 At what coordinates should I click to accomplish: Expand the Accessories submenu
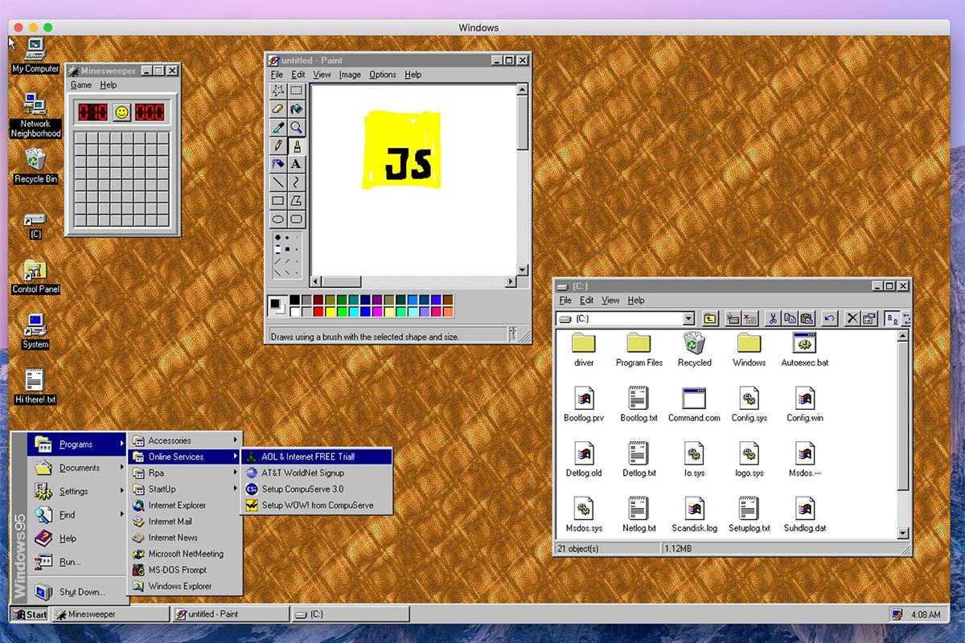click(x=185, y=440)
